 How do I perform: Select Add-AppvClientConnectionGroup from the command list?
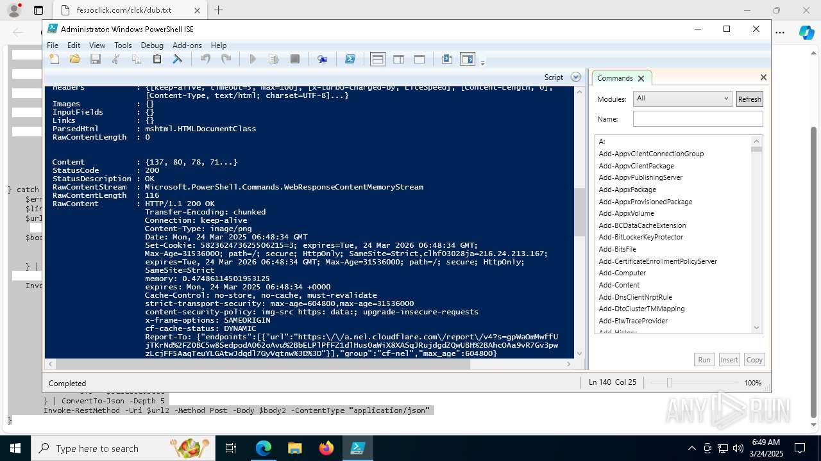(651, 154)
